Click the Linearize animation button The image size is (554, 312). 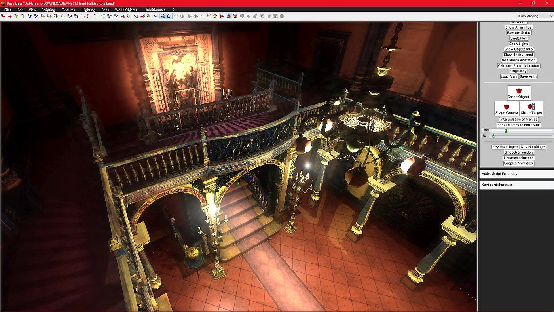(x=518, y=158)
